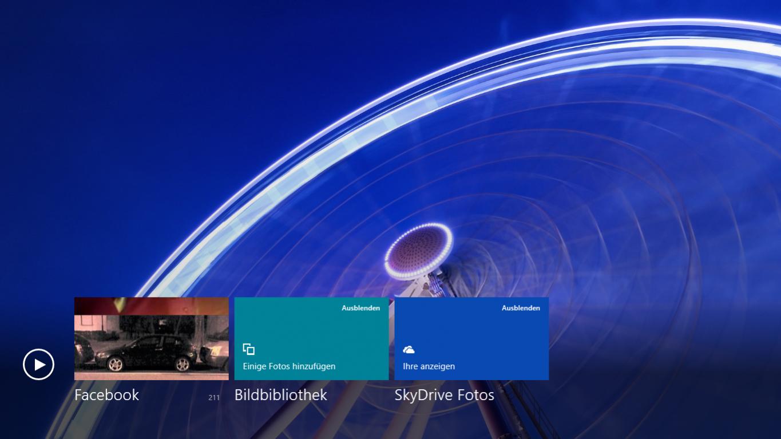Hide the SkyDrive tile via Ausblenden
Screen dimensions: 781x439
(521, 308)
